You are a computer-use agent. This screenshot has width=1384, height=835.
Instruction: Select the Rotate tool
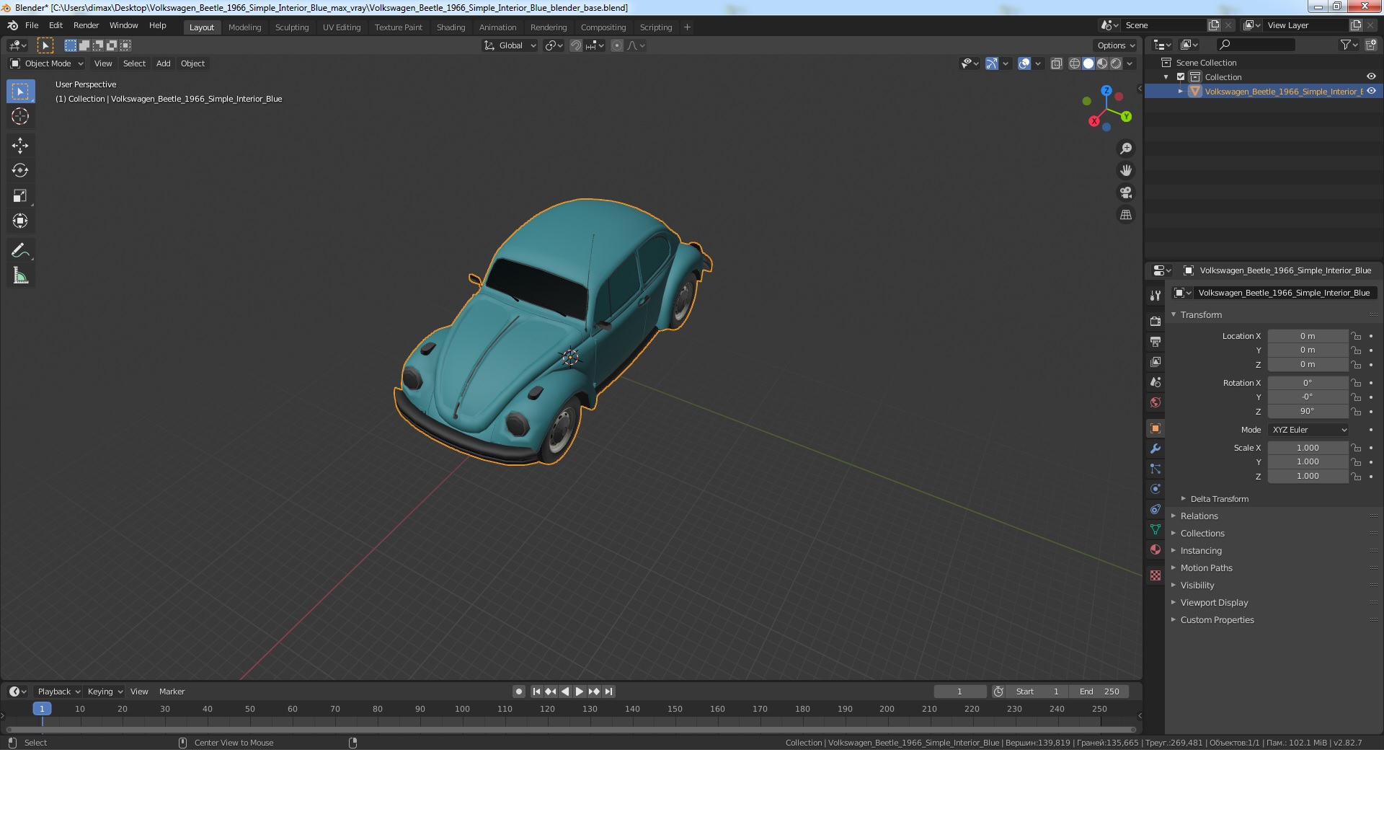coord(20,171)
